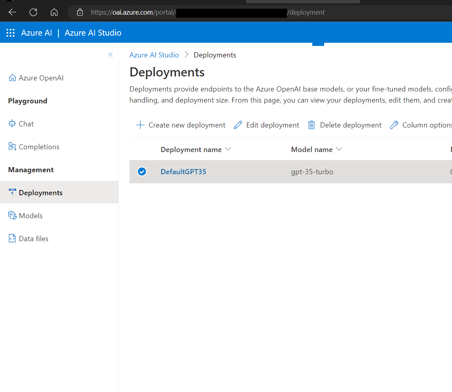
Task: Click the Azure OpenAI home icon
Action: 12,78
